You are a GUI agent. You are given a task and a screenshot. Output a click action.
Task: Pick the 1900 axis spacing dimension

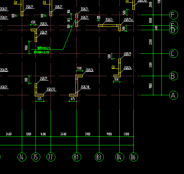click(109, 134)
